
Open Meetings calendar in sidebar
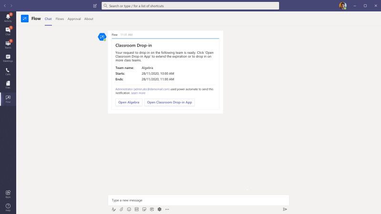tap(8, 58)
